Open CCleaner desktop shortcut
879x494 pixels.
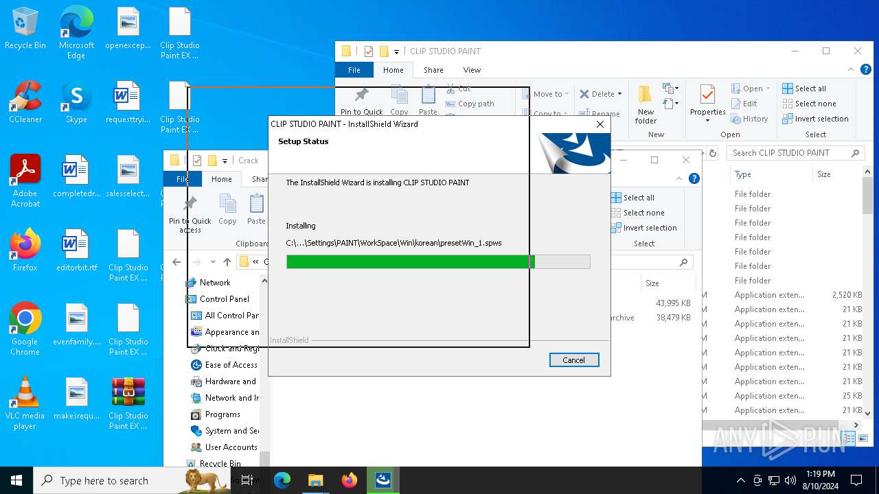(25, 102)
